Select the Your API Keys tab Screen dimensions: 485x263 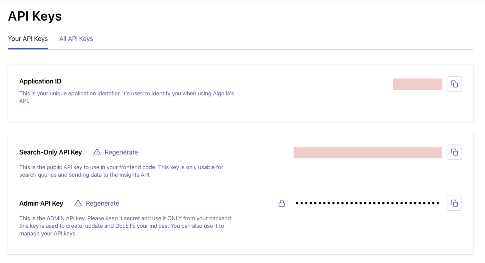28,39
